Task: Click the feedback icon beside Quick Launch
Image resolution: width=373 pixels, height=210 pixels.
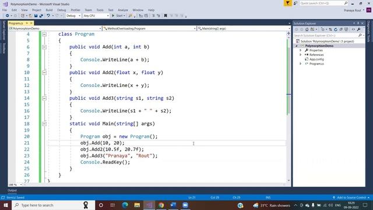Action: coord(295,3)
